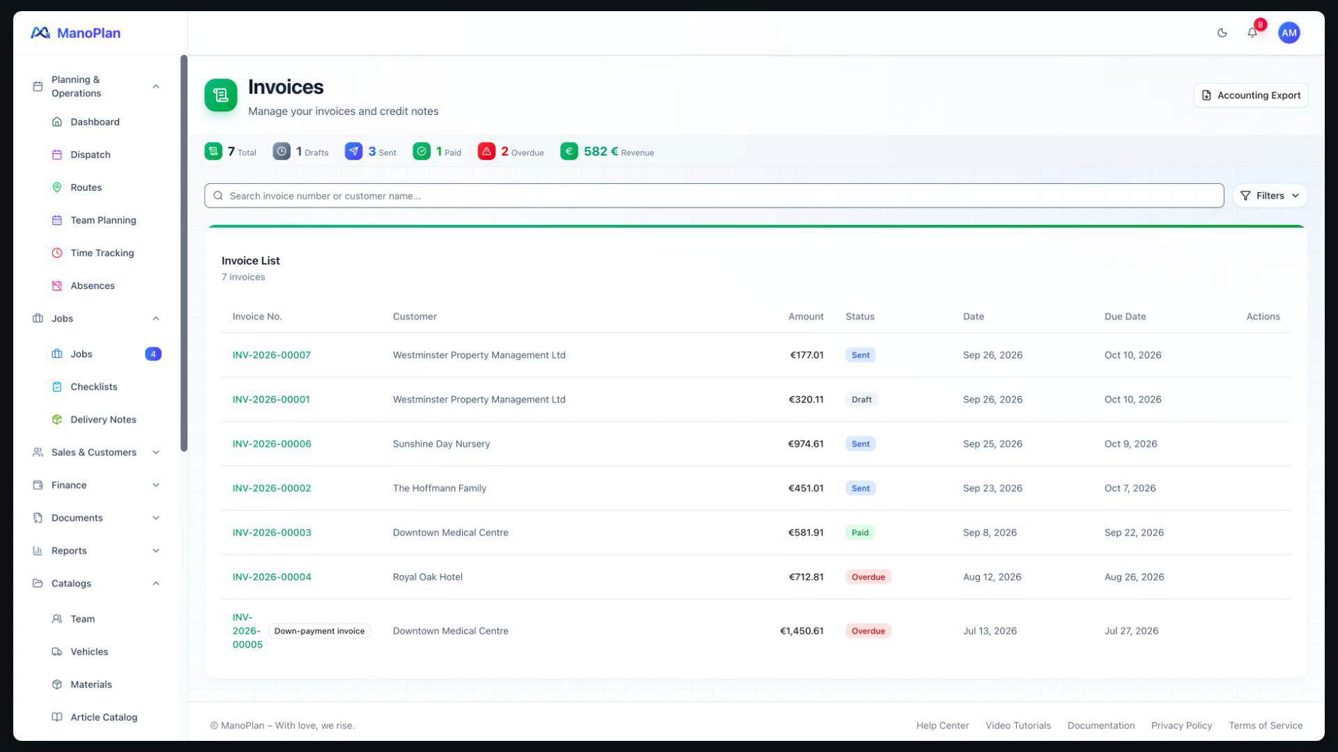This screenshot has height=752, width=1338.
Task: Collapse the Planning & Operations section
Action: pos(156,86)
